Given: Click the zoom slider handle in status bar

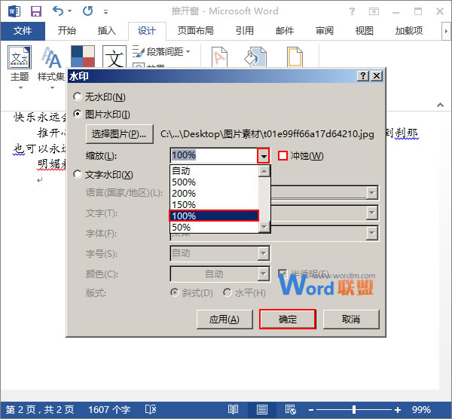Looking at the screenshot, I should [x=354, y=409].
